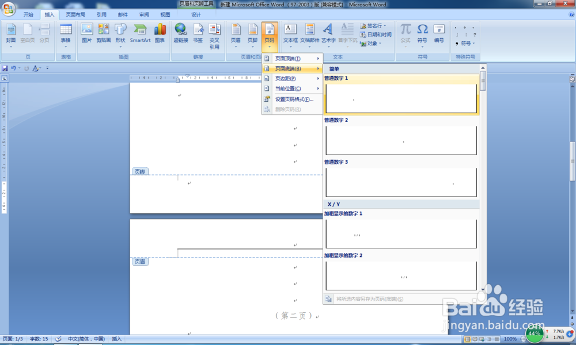Expand the special symbols (符号) dropdown
The image size is (576, 345).
(465, 43)
